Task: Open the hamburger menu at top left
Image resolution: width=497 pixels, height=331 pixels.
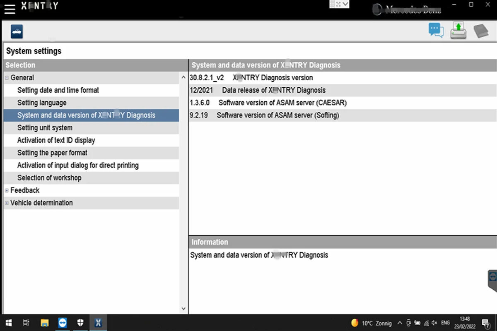Action: pyautogui.click(x=10, y=9)
